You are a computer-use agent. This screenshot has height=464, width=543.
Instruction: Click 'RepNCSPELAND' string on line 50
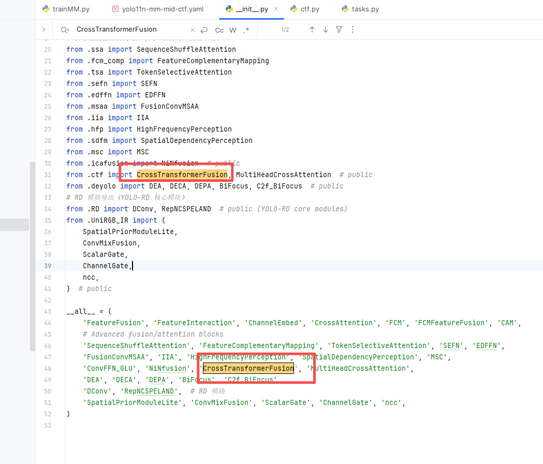click(149, 391)
